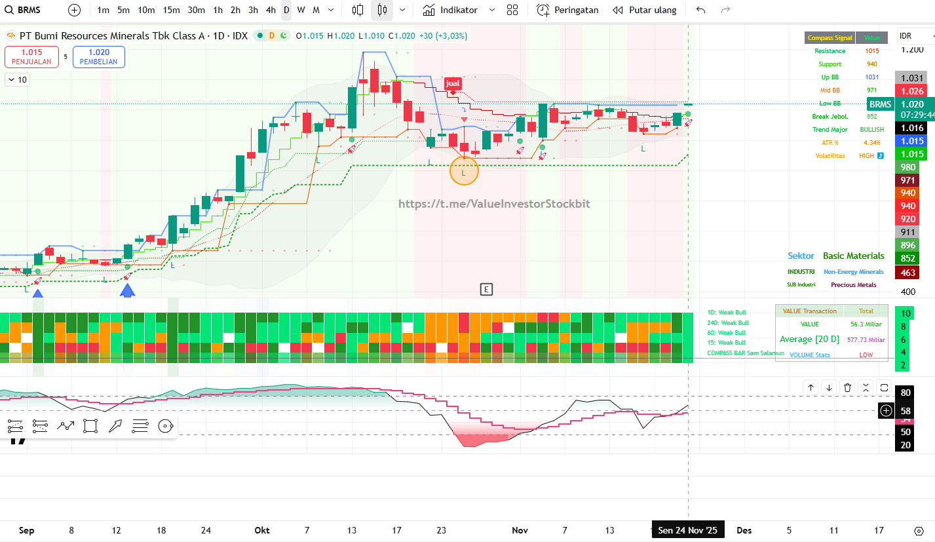Select the M monthly timeframe
The image size is (935, 542).
click(x=316, y=10)
